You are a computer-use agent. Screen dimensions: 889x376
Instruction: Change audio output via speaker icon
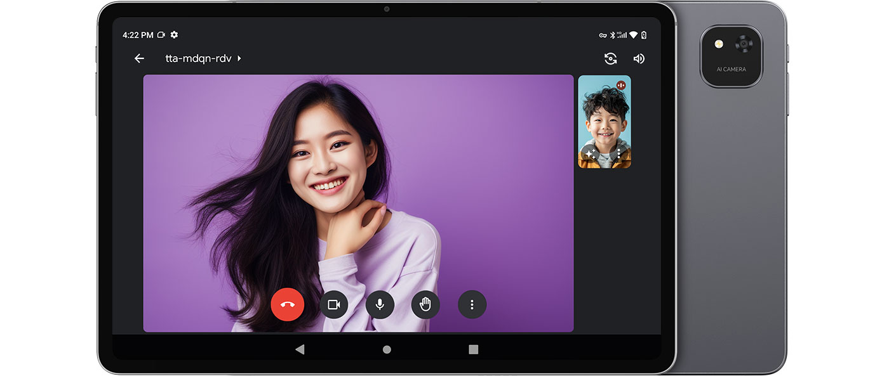639,58
